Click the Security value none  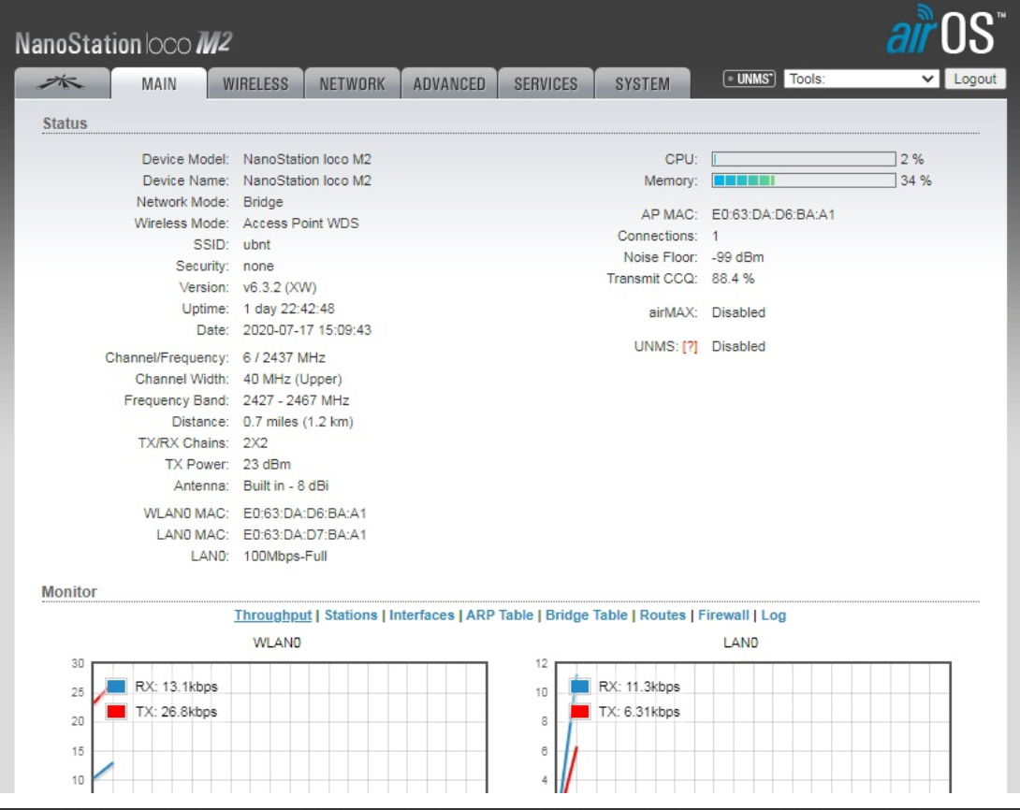pyautogui.click(x=258, y=267)
